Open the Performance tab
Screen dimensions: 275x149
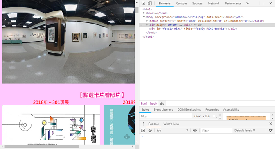point(233,4)
